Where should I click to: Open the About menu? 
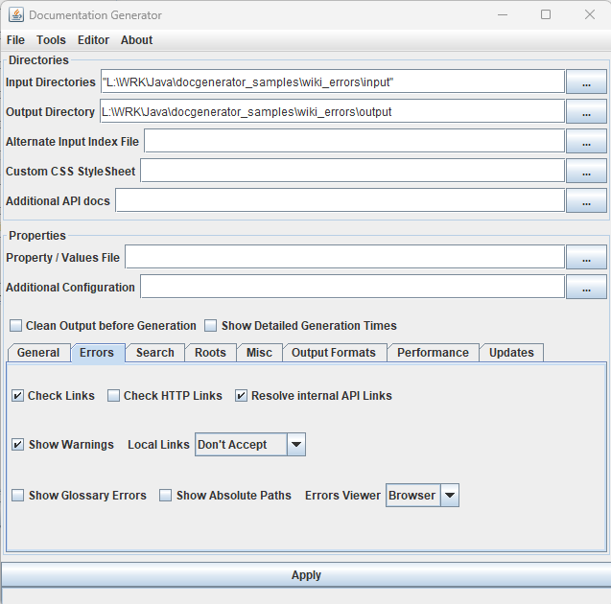[x=136, y=40]
